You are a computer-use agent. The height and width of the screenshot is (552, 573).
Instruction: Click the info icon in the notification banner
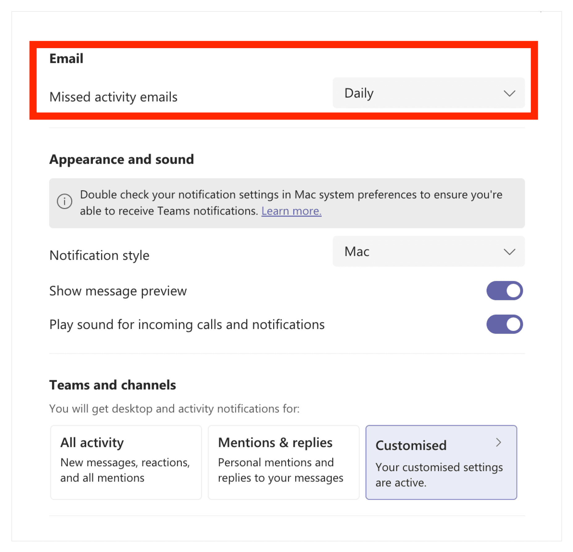tap(65, 201)
